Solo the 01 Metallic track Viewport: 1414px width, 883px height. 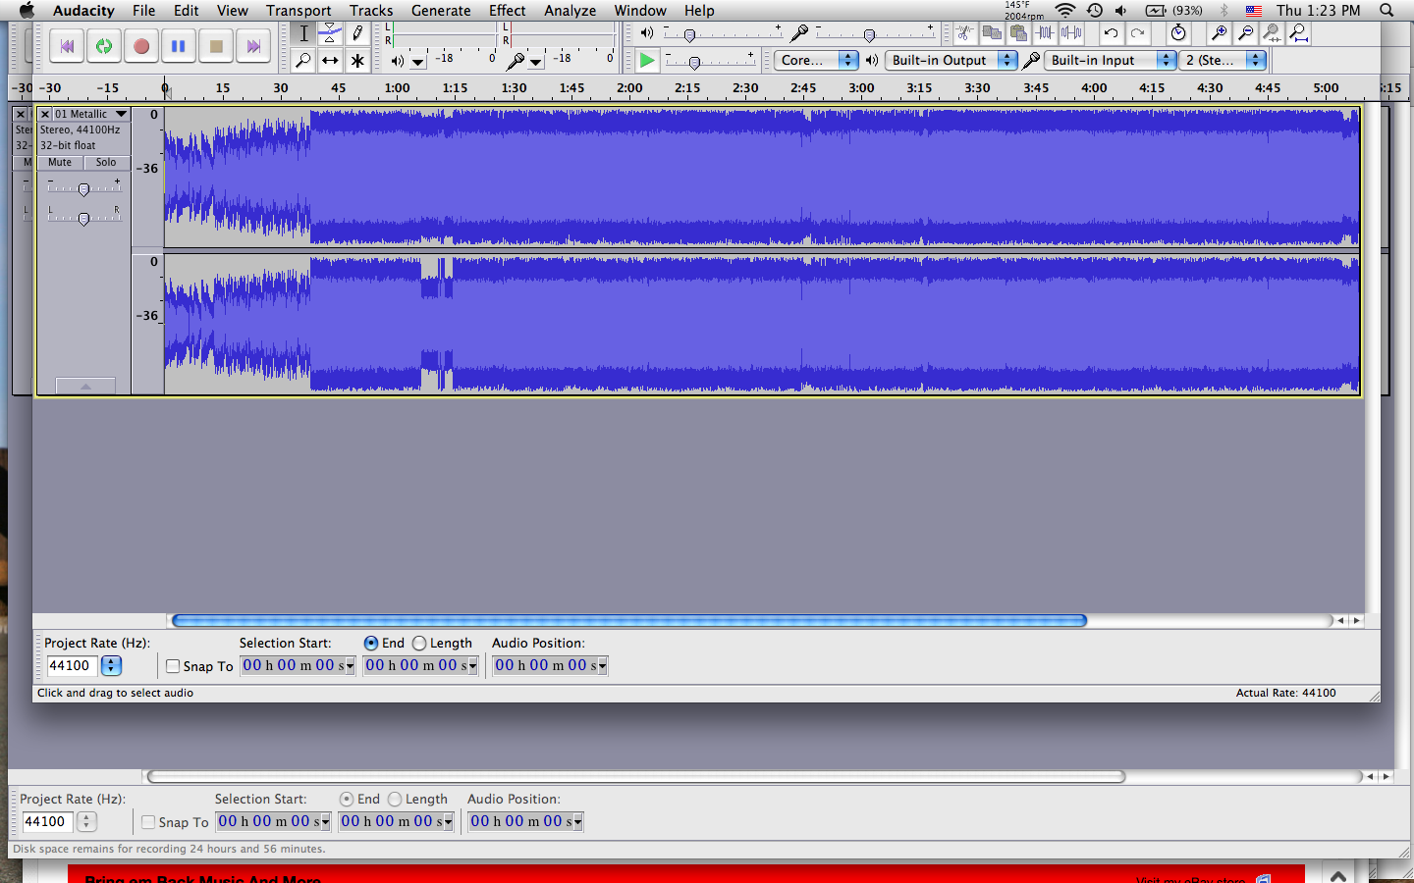[x=106, y=163]
